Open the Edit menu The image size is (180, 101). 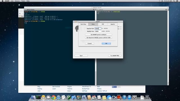point(12,1)
